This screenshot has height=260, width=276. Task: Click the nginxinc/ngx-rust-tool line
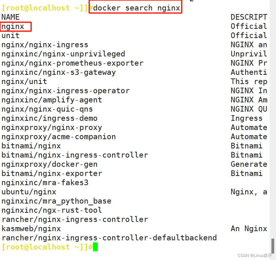pos(52,210)
